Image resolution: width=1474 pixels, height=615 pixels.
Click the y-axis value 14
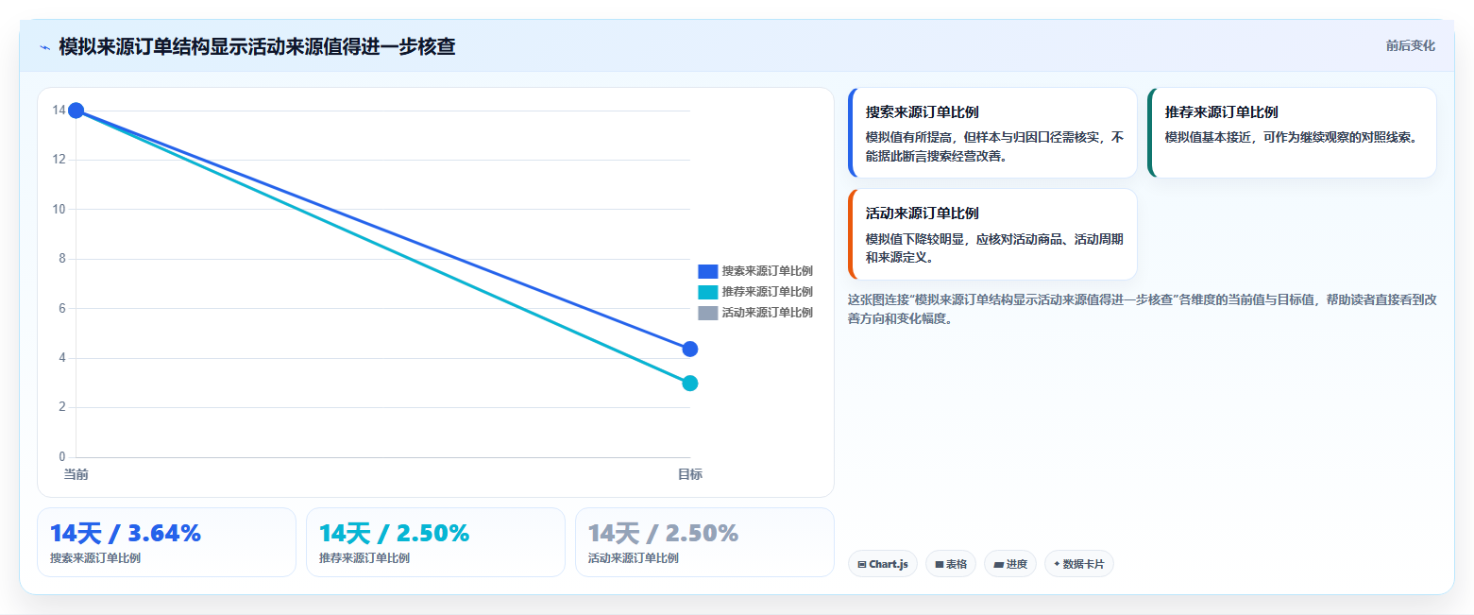[59, 111]
